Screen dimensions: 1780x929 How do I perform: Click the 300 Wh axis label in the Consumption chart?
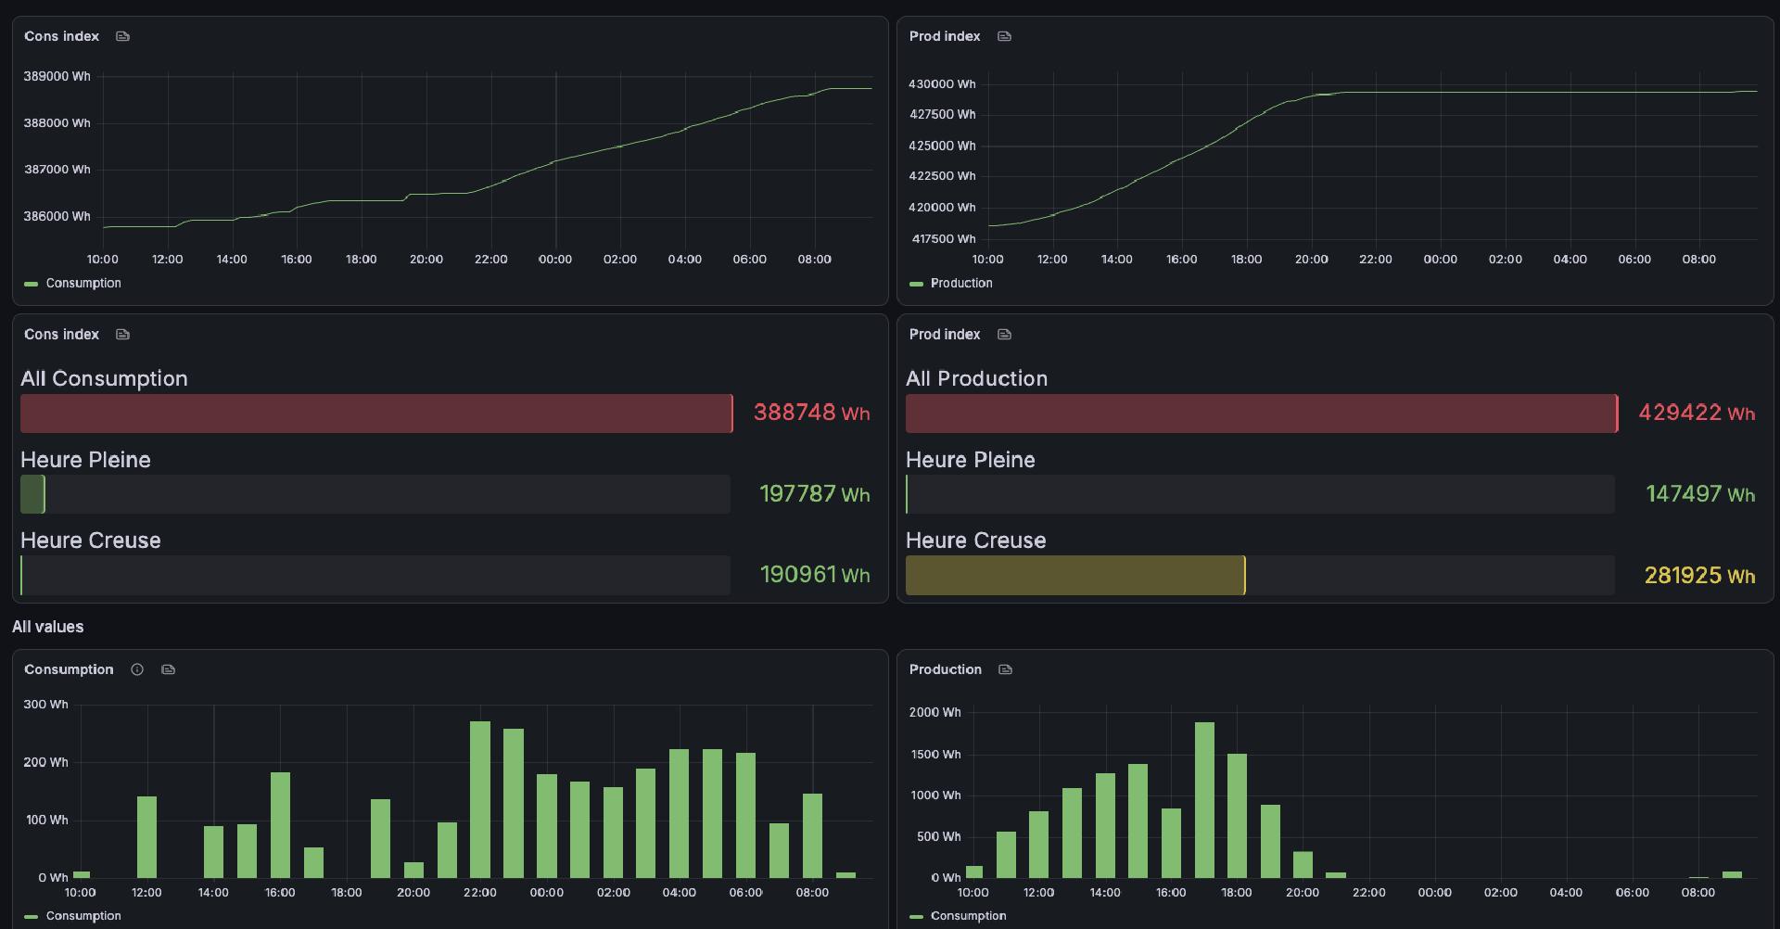[x=45, y=705]
